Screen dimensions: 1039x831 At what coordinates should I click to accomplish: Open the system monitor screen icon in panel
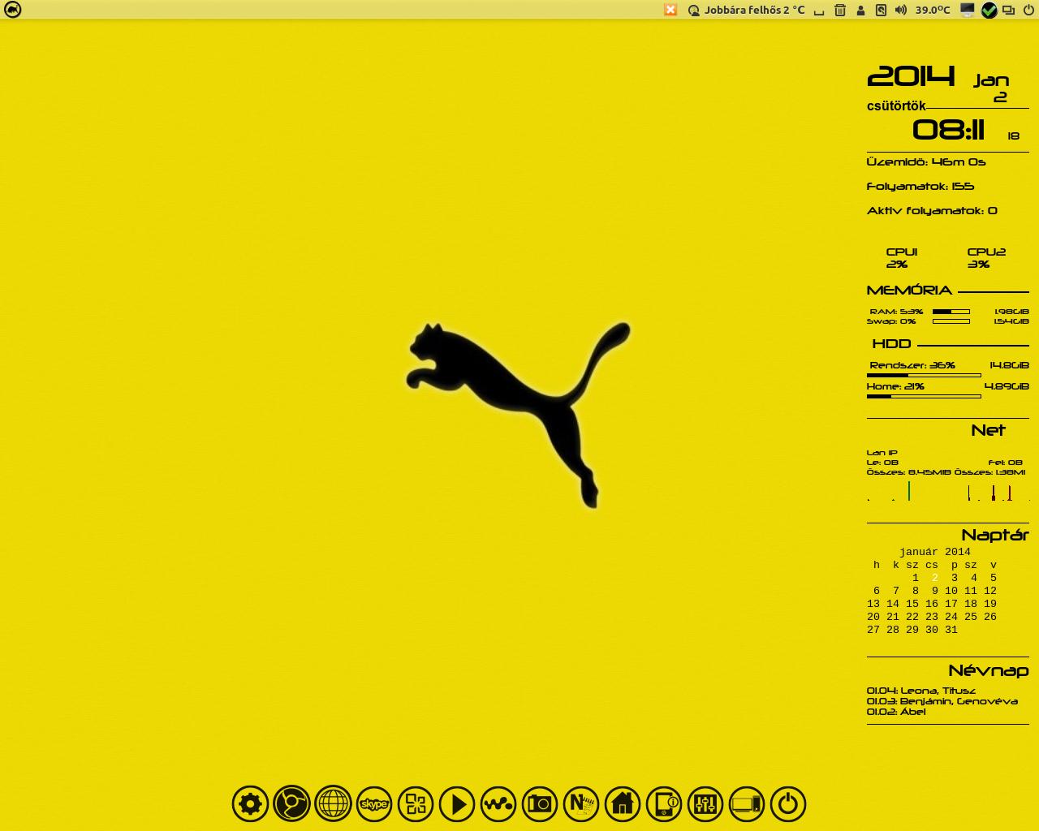point(967,10)
